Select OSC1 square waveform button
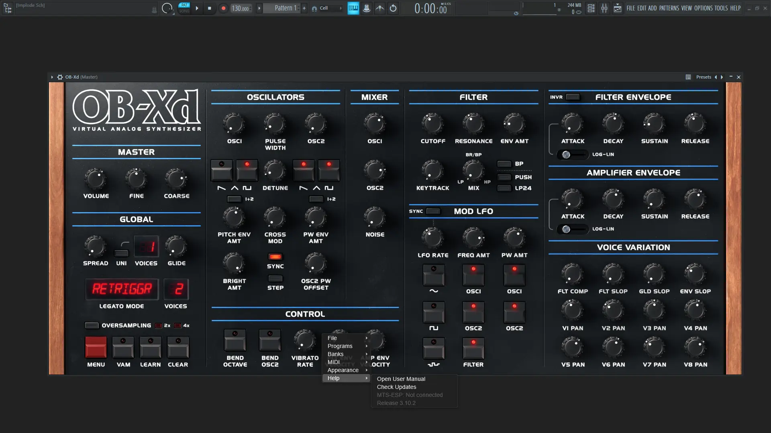Image resolution: width=771 pixels, height=433 pixels. [x=247, y=171]
